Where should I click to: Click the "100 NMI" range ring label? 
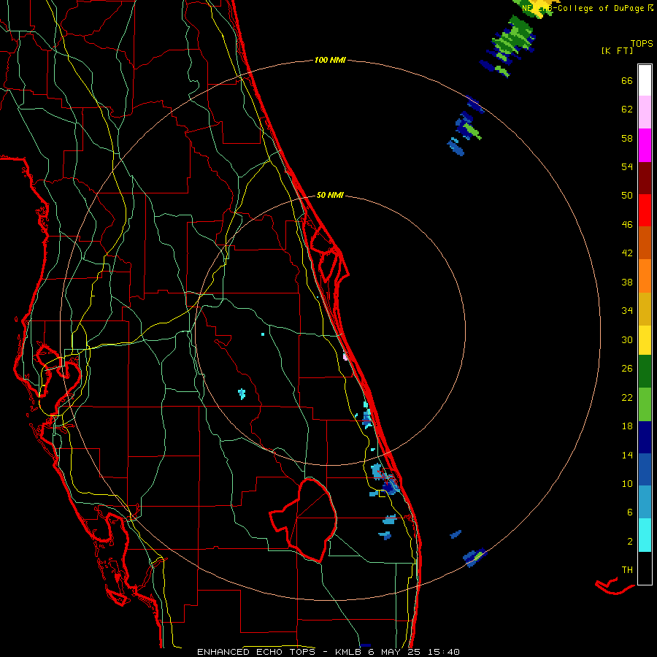pyautogui.click(x=330, y=60)
